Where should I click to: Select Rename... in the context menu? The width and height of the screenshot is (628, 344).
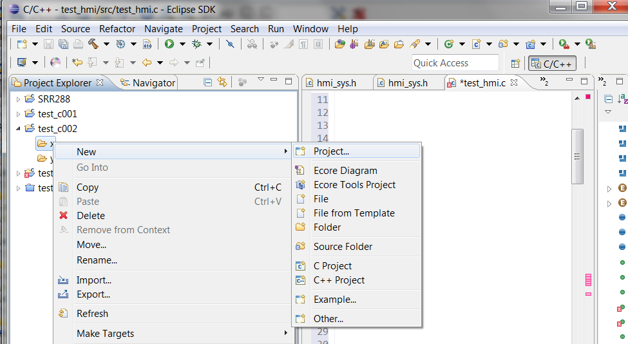point(173,260)
